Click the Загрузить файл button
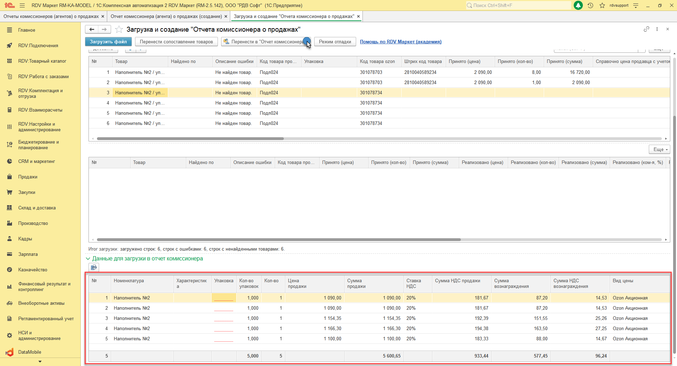The width and height of the screenshot is (677, 366). pyautogui.click(x=108, y=42)
